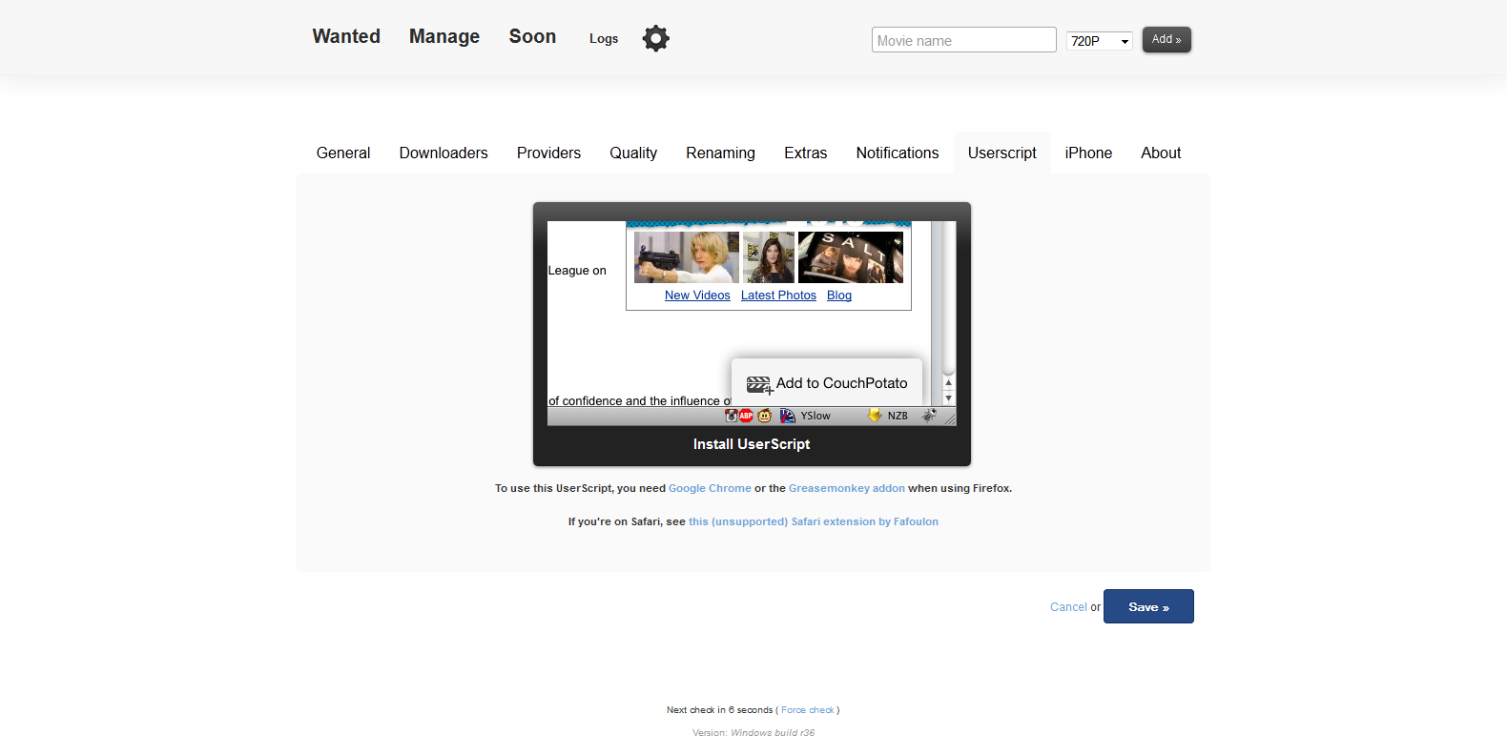The image size is (1507, 755).
Task: Click the Add » button
Action: 1166,39
